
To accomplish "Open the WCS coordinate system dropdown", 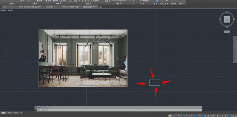I will pos(227,32).
